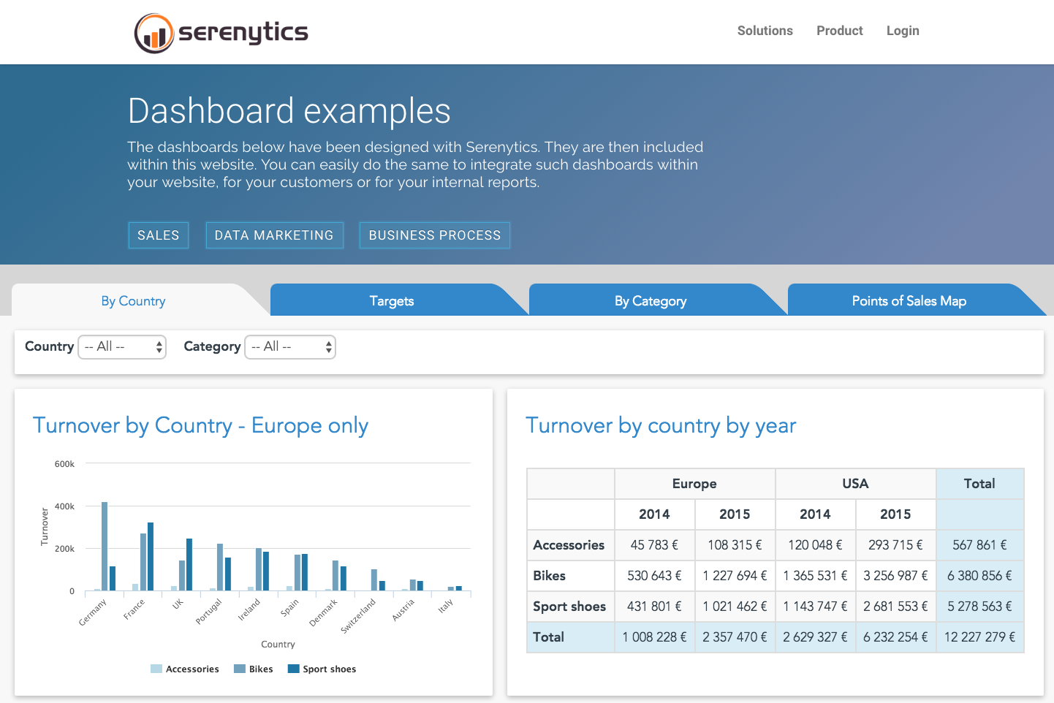Select the SALES dashboard filter
1054x703 pixels.
[158, 235]
